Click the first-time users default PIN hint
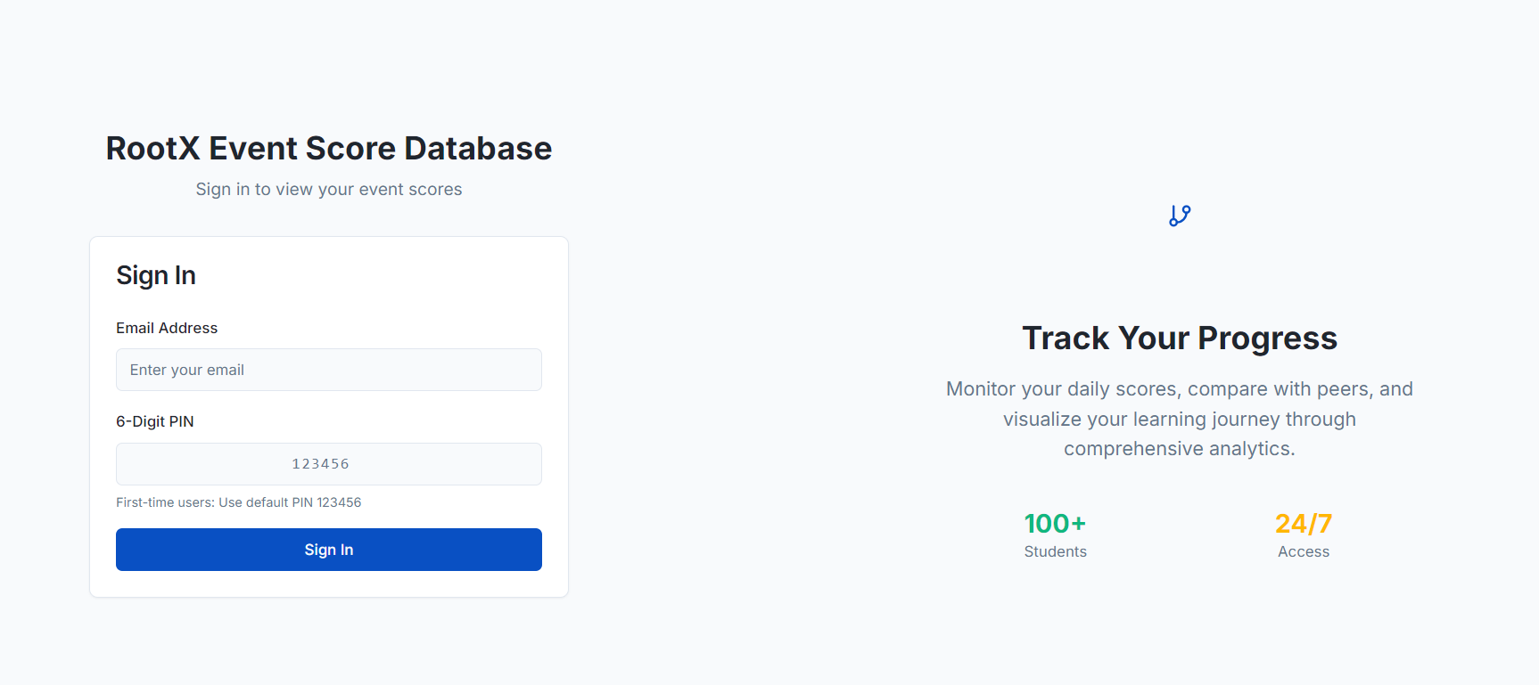Image resolution: width=1539 pixels, height=685 pixels. coord(238,502)
